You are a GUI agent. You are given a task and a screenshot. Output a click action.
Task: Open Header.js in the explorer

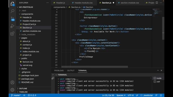coord(27,17)
